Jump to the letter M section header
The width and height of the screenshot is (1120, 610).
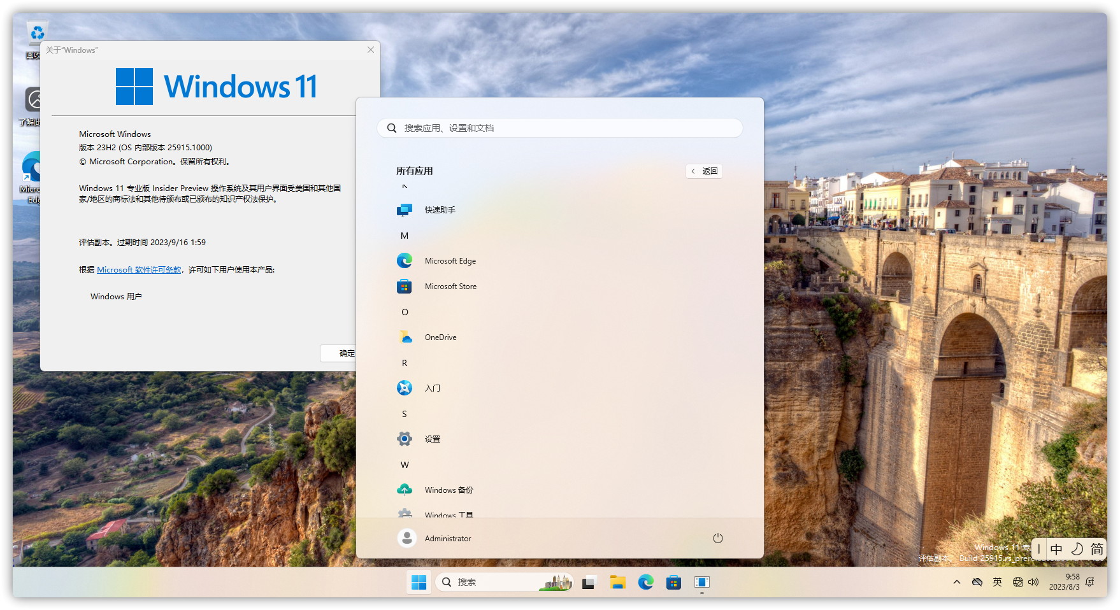405,236
